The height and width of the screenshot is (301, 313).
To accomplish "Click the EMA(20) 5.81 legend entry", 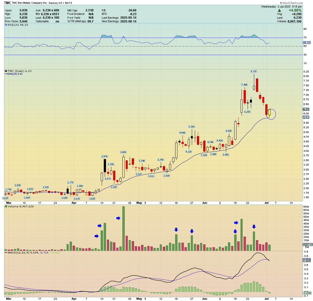I will click(x=14, y=74).
